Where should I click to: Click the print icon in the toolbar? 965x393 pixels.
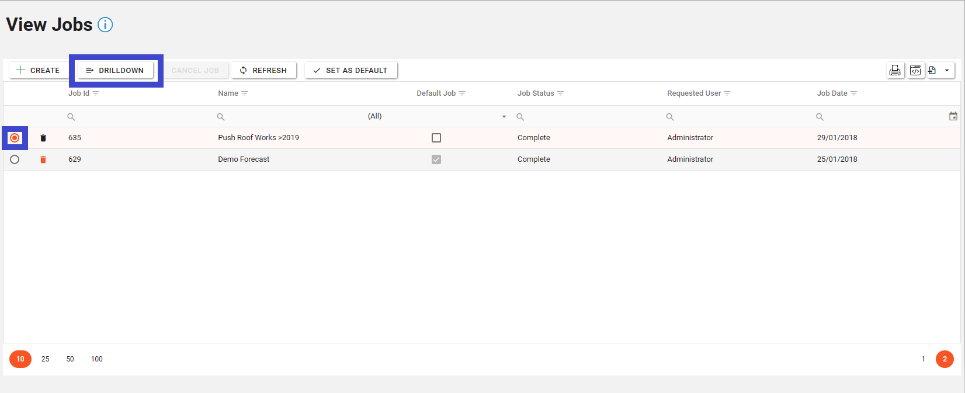coord(895,70)
